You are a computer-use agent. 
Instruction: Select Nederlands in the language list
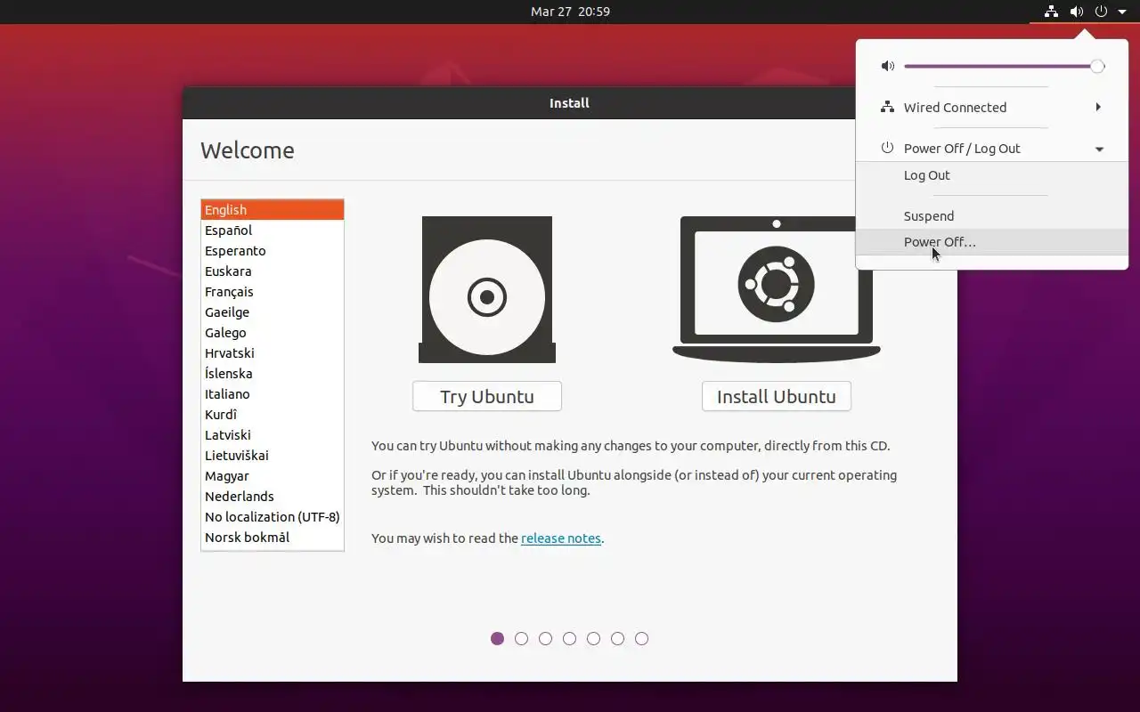click(273, 497)
